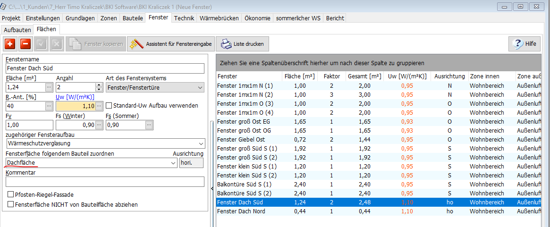
Task: Click the ellipsis button next to Fläche field
Action: point(49,87)
